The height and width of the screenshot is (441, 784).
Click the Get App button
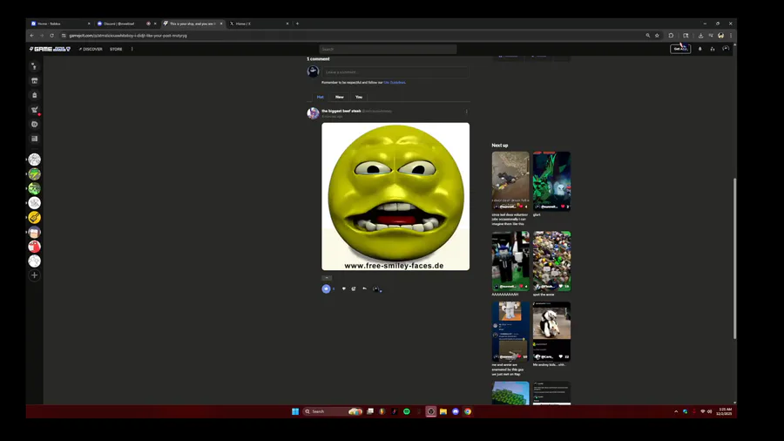point(680,49)
